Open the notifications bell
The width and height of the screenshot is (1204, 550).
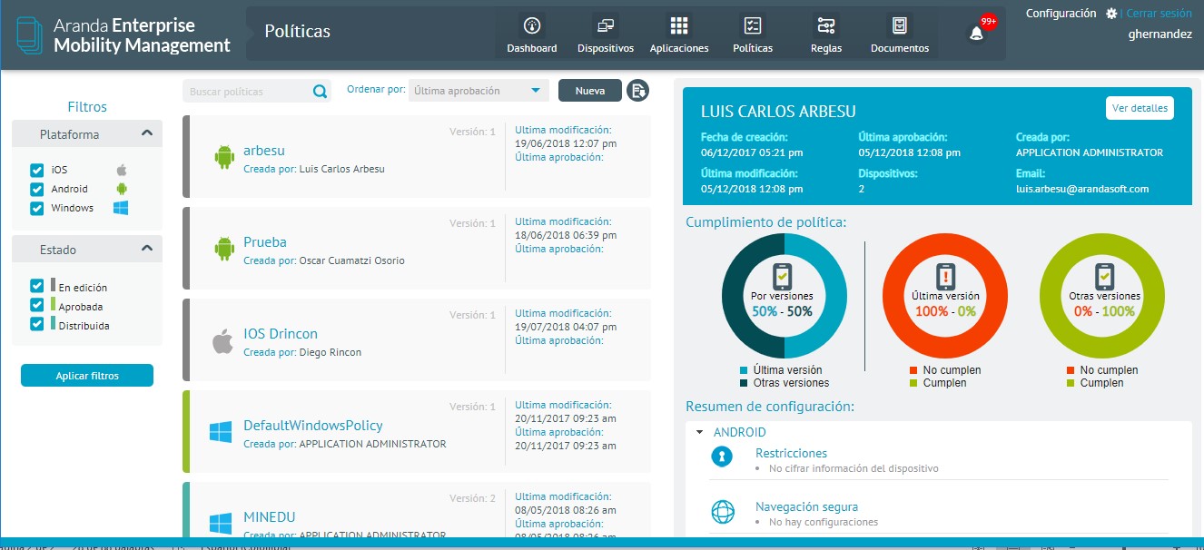pyautogui.click(x=977, y=34)
